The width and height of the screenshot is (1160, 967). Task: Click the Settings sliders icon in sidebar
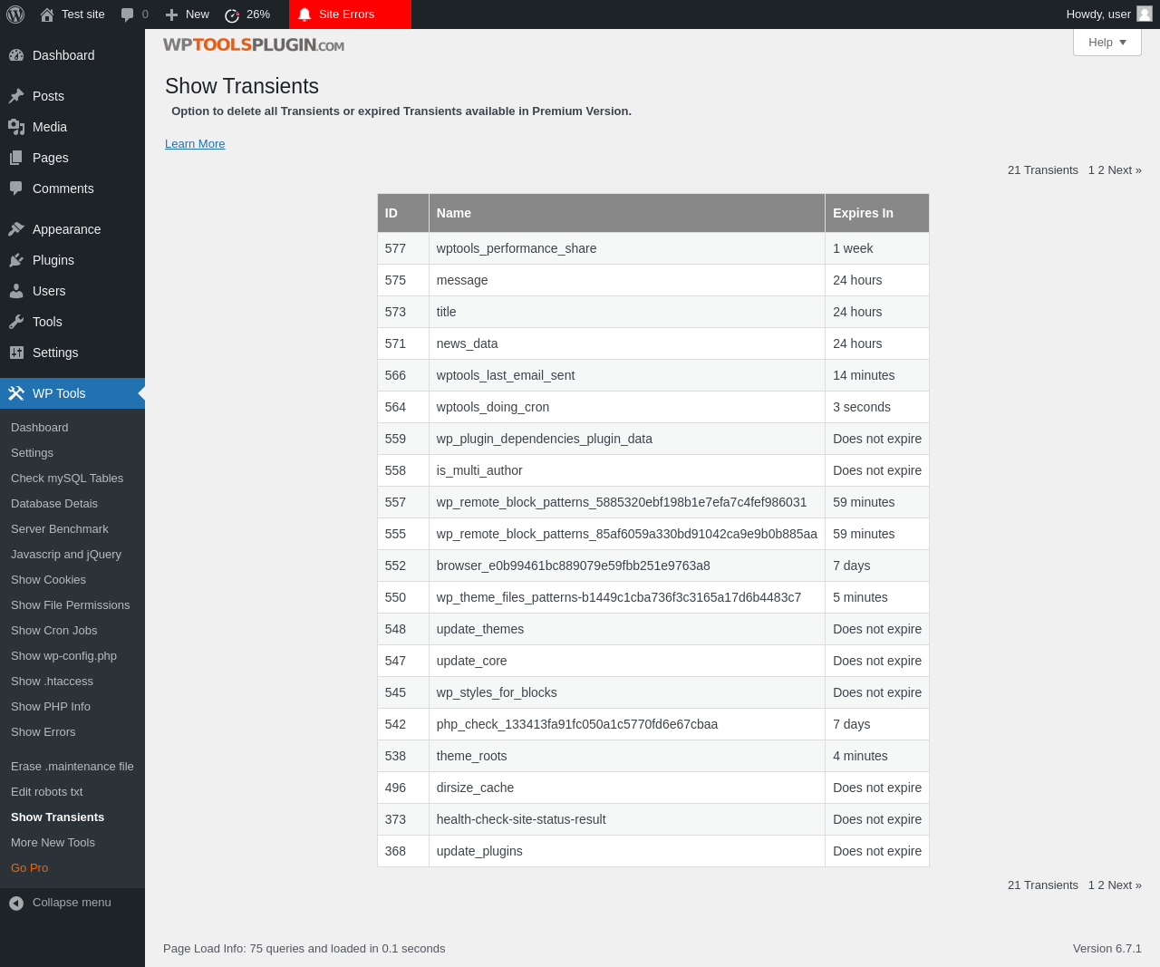(x=16, y=353)
